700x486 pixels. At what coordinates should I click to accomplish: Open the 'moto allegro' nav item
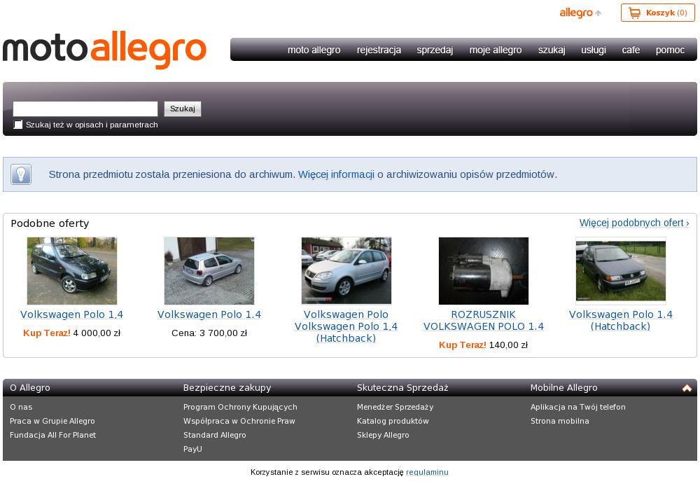tap(314, 50)
